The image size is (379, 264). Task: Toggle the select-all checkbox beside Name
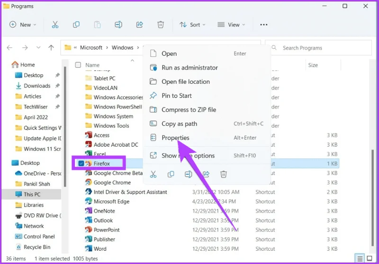[78, 65]
